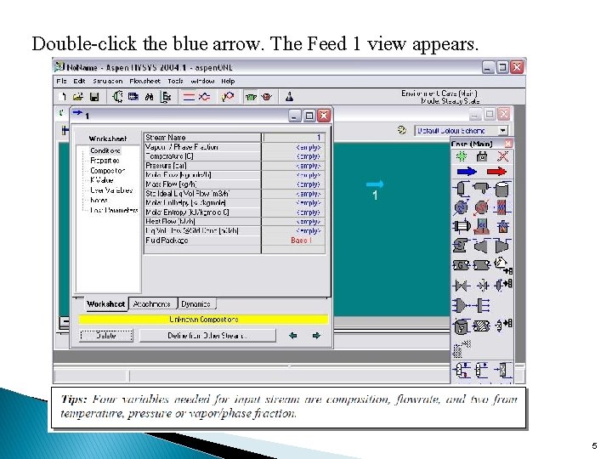Select the Tank icon in palette
Viewport: 612px width, 459px height.
502,190
